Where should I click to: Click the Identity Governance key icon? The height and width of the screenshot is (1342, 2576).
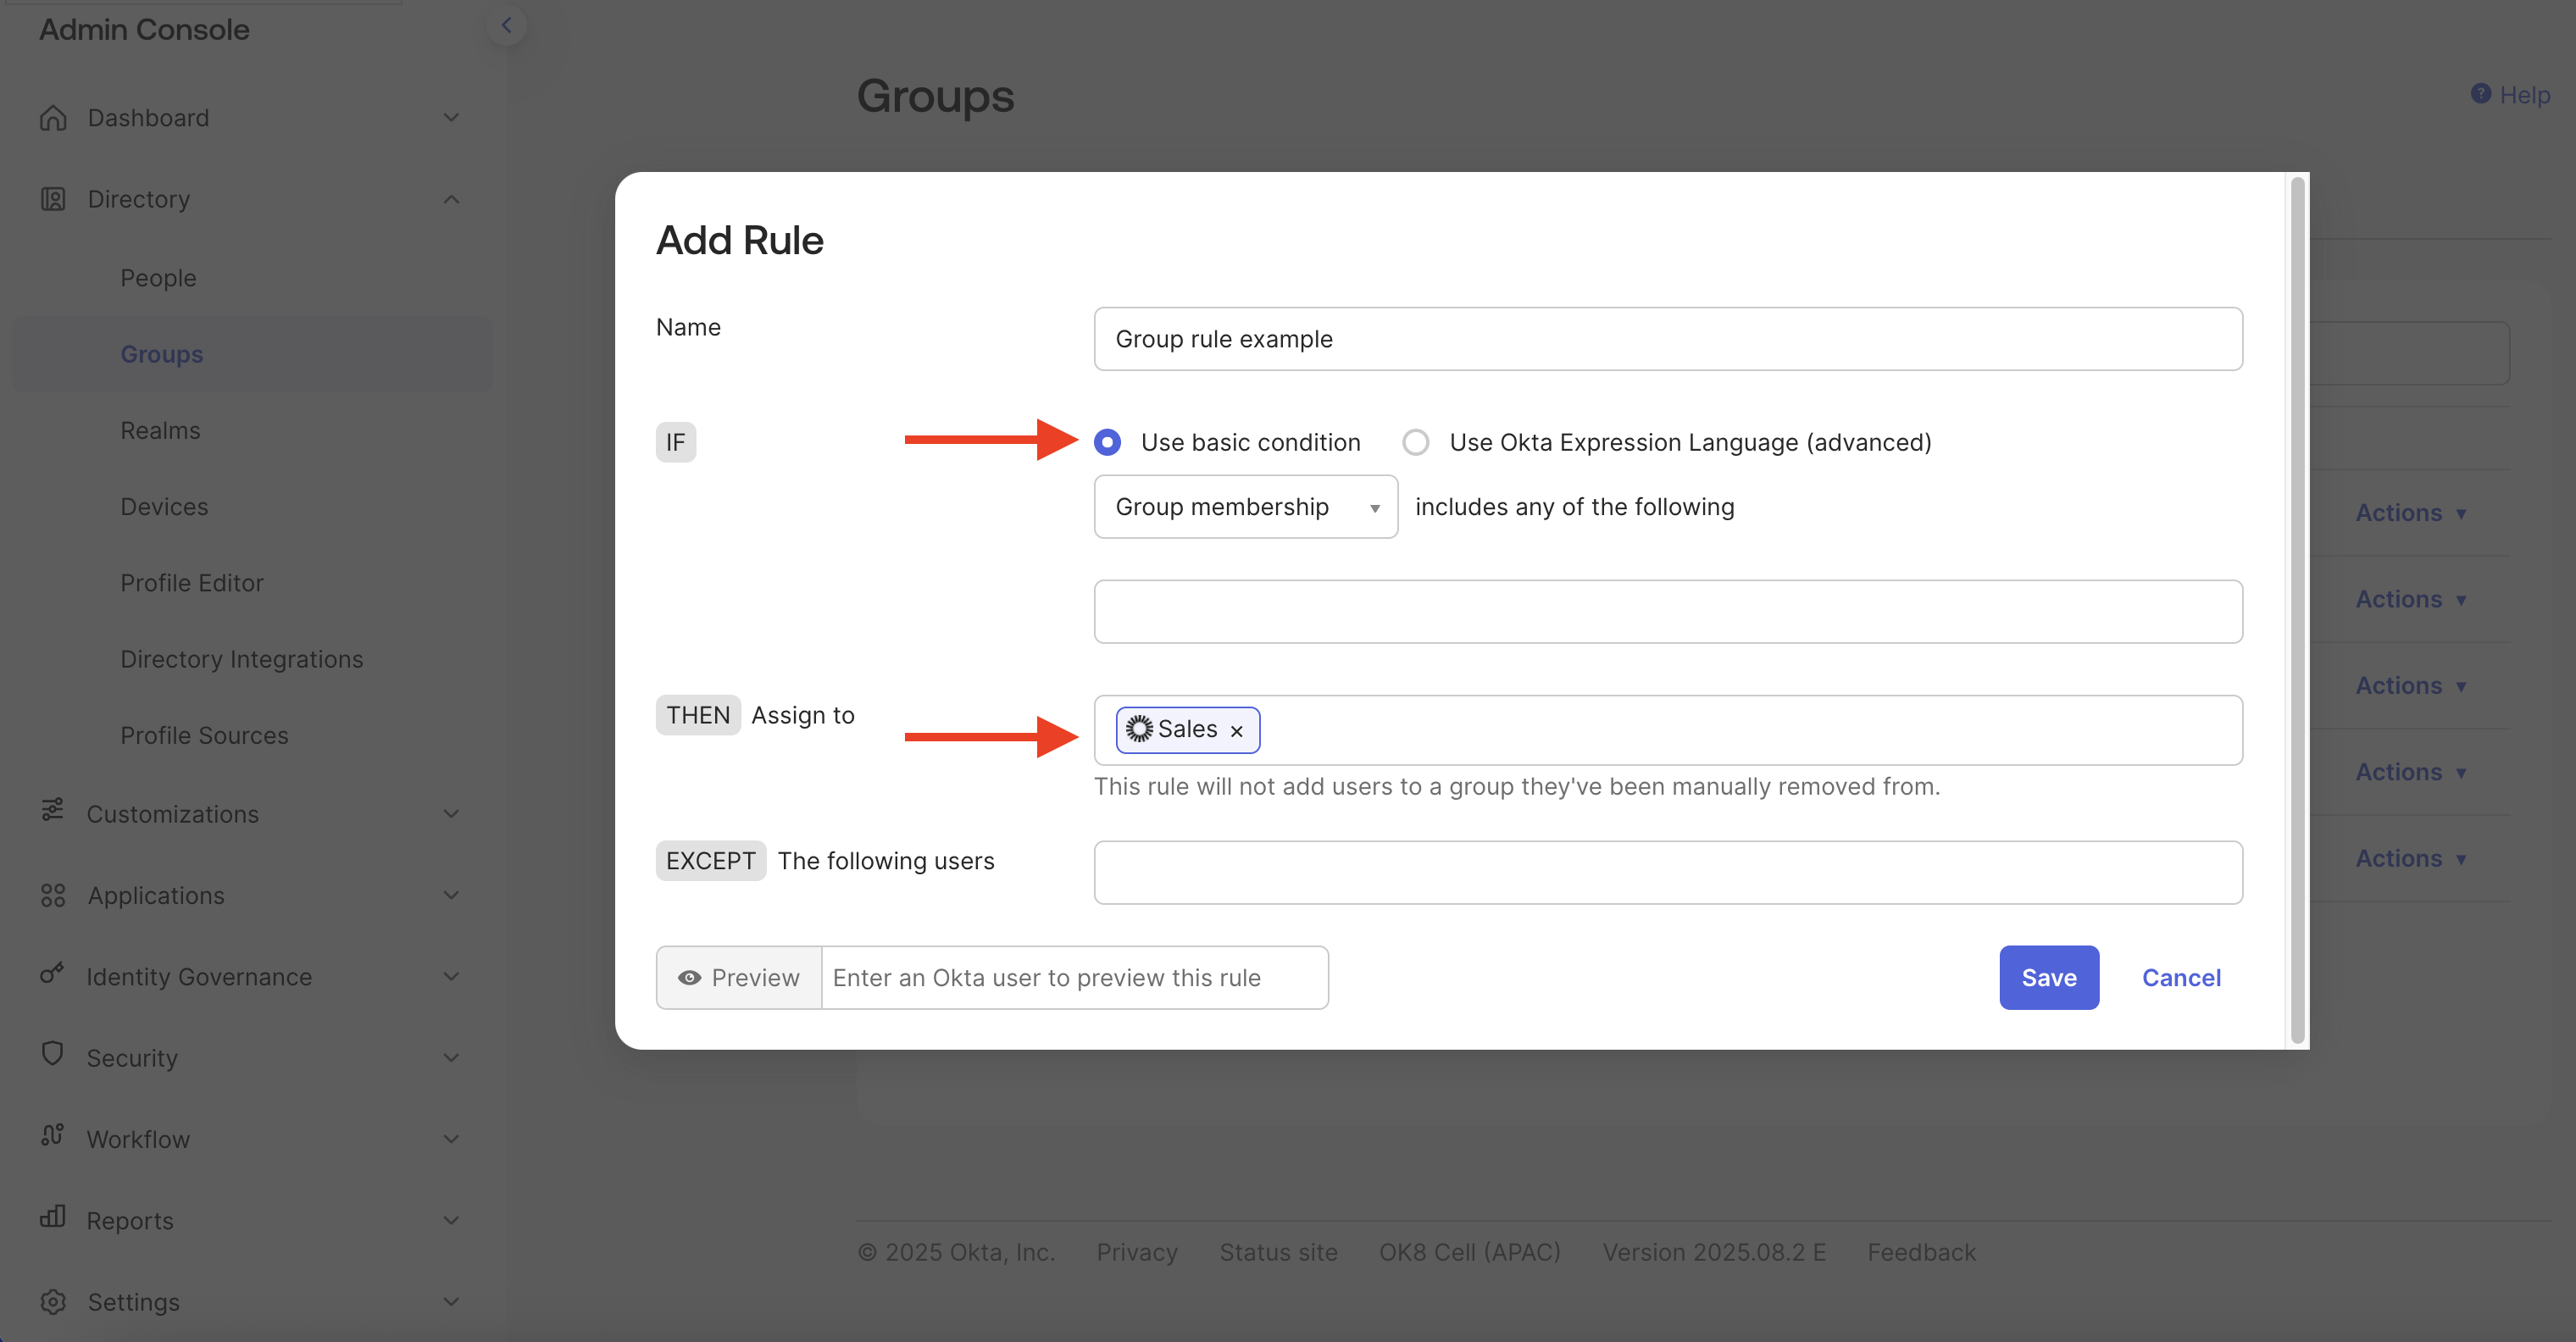53,973
